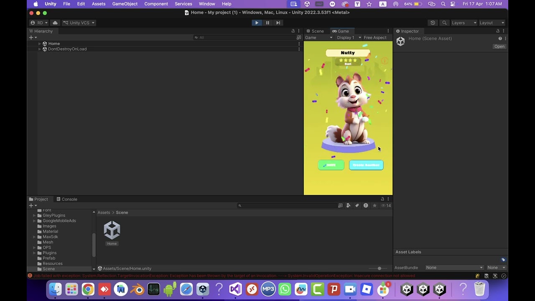Viewport: 535px width, 301px height.
Task: Open the Home scene row options menu
Action: tap(298, 43)
